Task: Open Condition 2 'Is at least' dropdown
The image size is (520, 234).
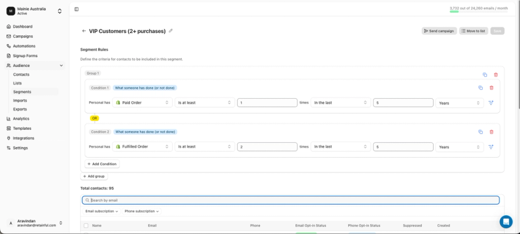Action: click(x=205, y=146)
